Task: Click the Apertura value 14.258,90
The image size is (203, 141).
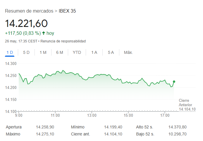Action: point(45,127)
